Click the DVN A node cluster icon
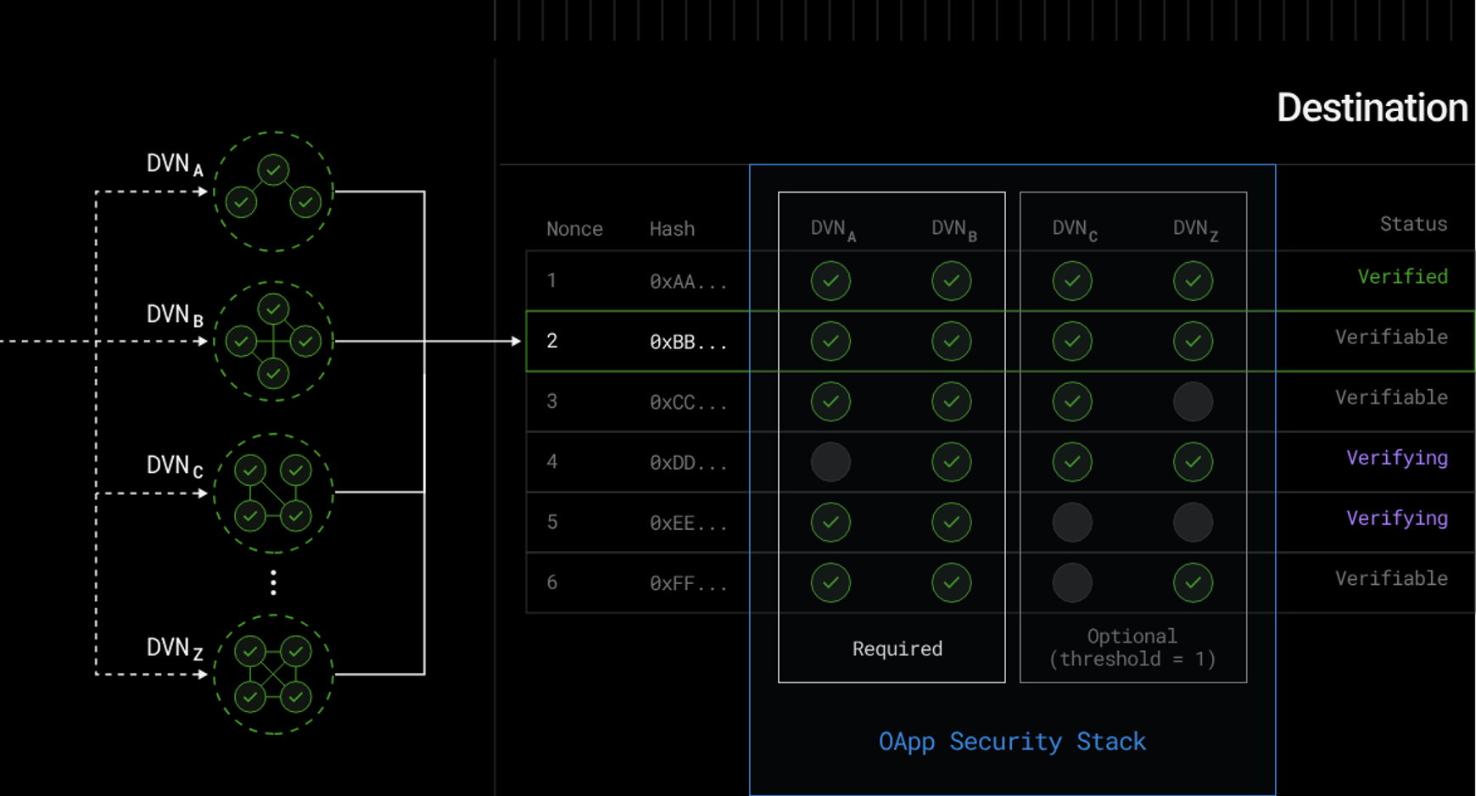Image resolution: width=1476 pixels, height=796 pixels. pyautogui.click(x=273, y=192)
